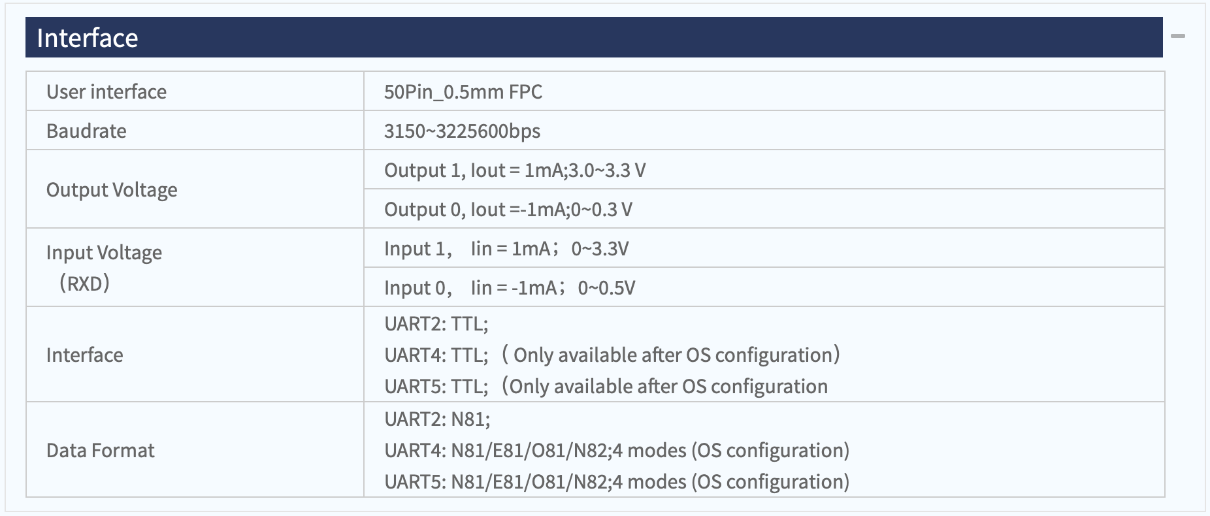Viewport: 1210px width, 516px height.
Task: Click Input 0 Iin 0~0.5V row
Action: (x=509, y=288)
